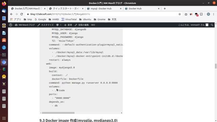Close the Docker Hub tab
Image resolution: width=217 pixels, height=122 pixels.
point(159,8)
